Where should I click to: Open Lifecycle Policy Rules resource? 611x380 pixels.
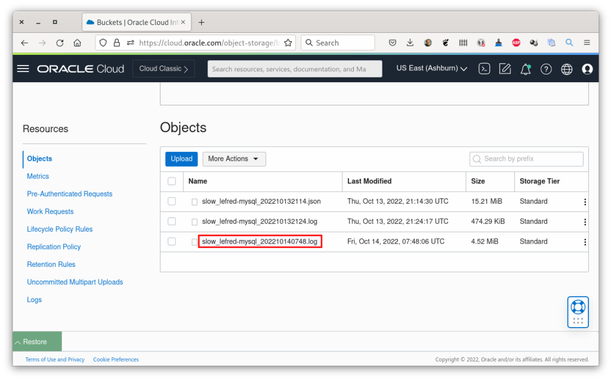[60, 229]
